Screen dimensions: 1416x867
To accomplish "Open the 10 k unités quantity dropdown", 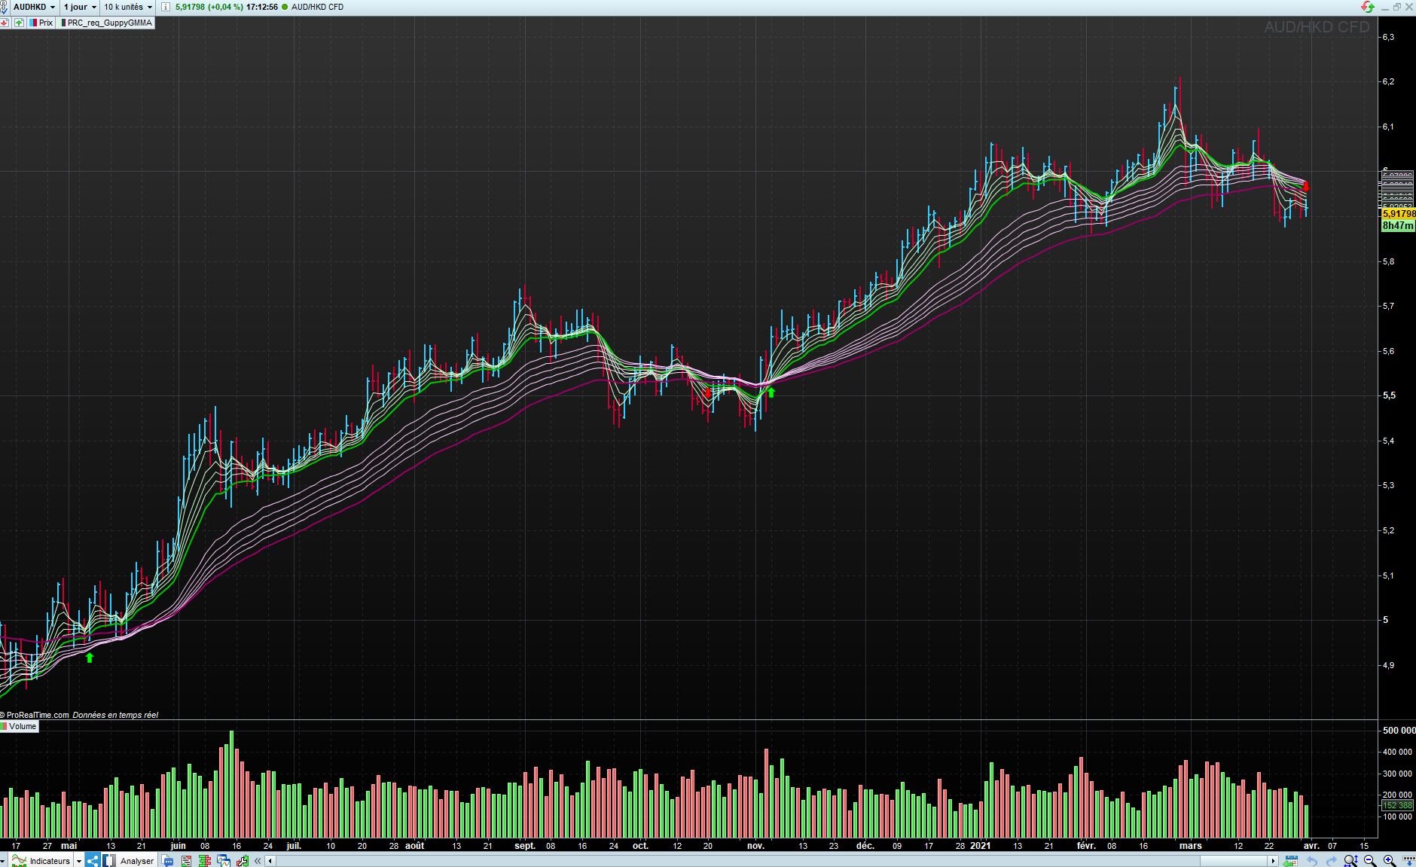I will 128,7.
